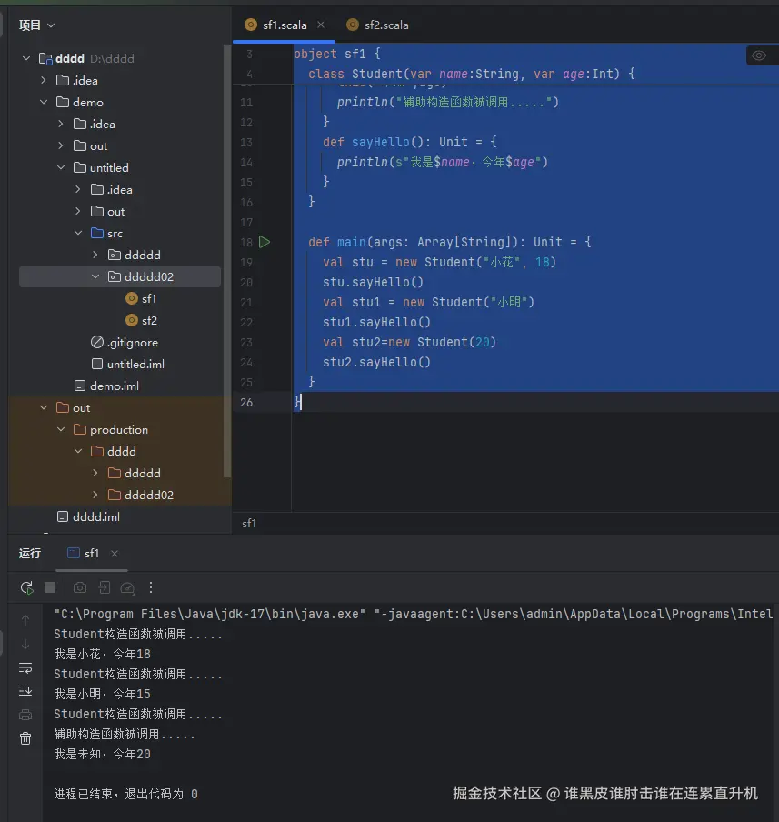
Task: Click the sf1 breadcrumb below the editor
Action: [x=248, y=523]
